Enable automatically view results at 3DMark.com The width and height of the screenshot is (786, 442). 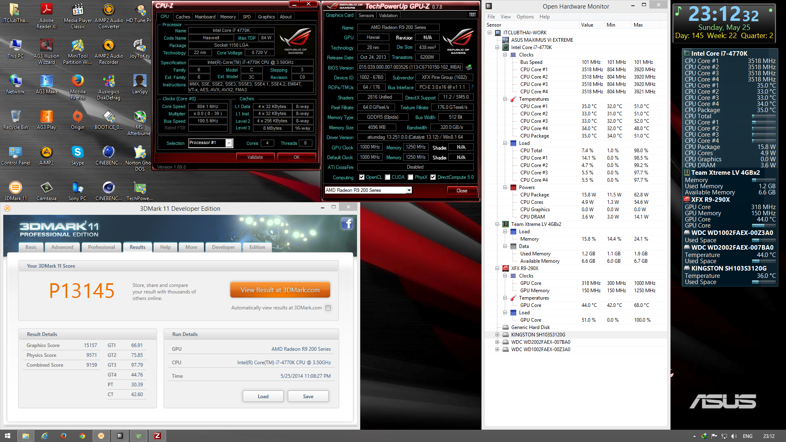[328, 308]
